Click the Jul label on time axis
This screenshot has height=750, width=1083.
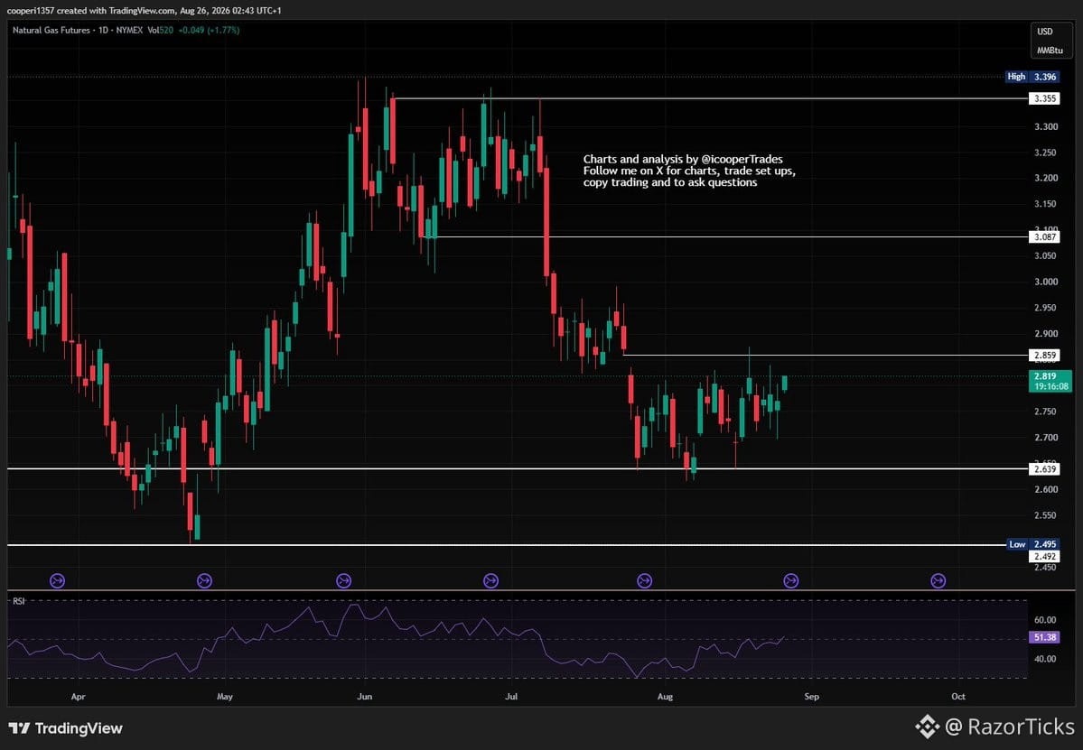click(511, 697)
